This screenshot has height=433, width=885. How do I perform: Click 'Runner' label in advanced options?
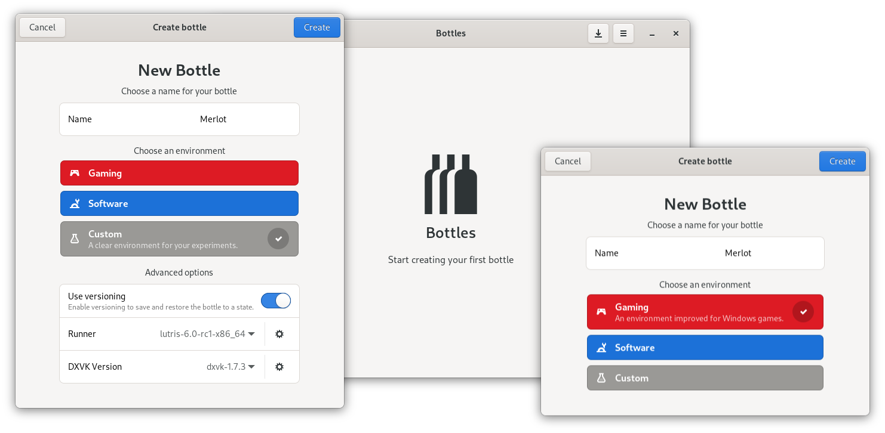[x=82, y=334]
